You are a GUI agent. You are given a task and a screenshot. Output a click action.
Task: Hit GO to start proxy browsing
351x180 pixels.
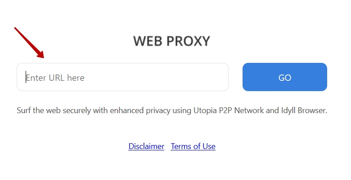[284, 77]
